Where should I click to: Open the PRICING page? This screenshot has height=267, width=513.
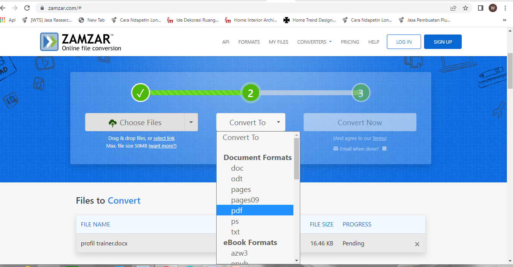[x=350, y=42]
